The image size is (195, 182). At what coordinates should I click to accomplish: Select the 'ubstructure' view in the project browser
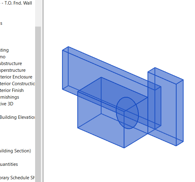[x=11, y=64]
